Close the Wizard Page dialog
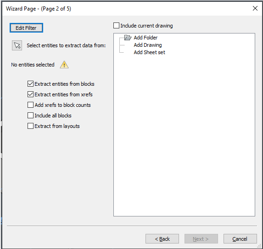 point(255,8)
